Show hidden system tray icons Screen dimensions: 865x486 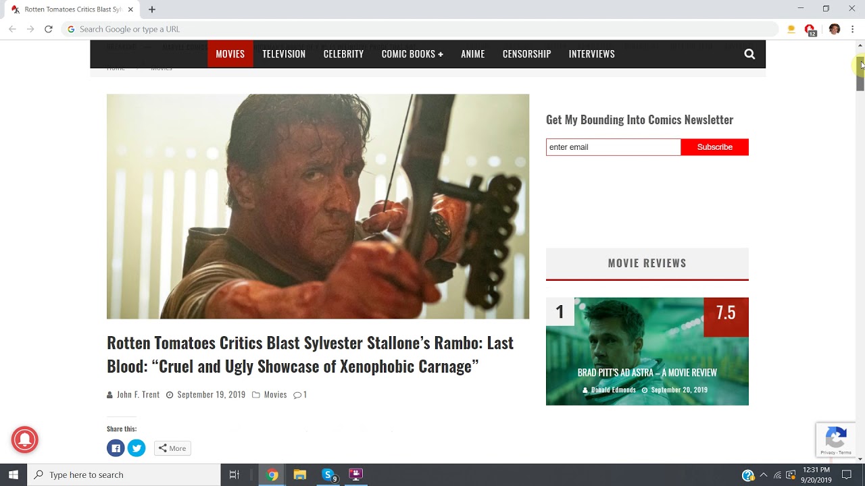tap(764, 475)
